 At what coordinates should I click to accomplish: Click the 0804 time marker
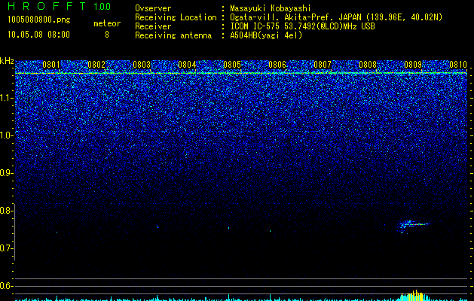click(187, 65)
